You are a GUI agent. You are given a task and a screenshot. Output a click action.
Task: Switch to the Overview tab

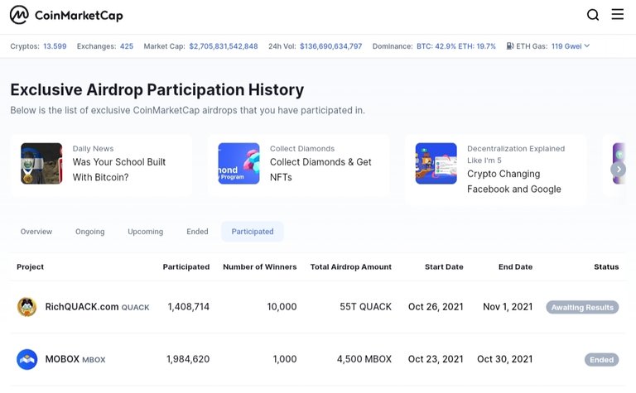click(x=36, y=232)
